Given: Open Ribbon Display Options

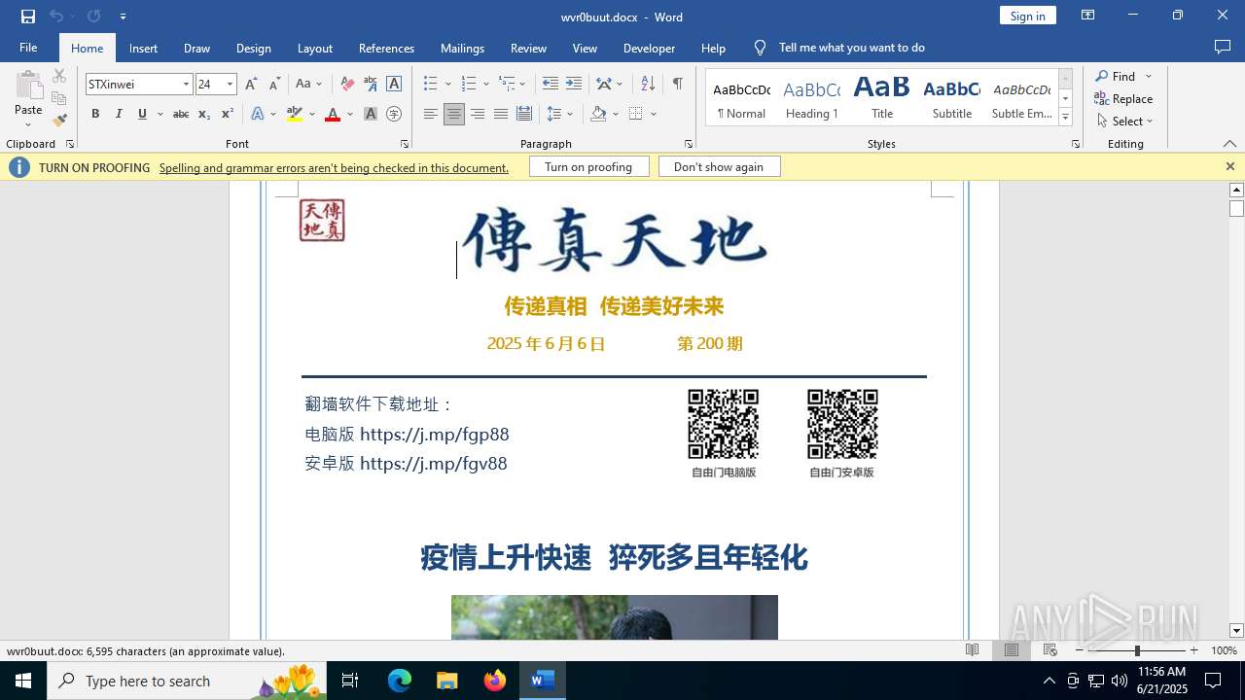Looking at the screenshot, I should [1088, 16].
